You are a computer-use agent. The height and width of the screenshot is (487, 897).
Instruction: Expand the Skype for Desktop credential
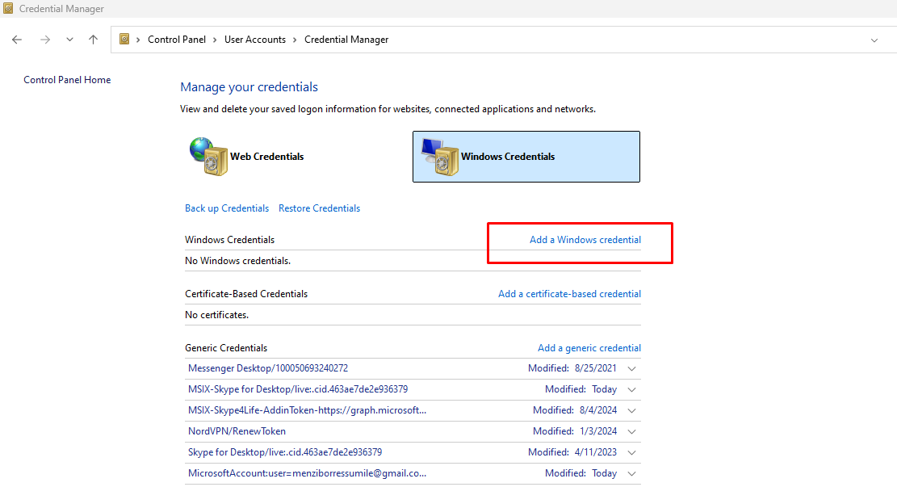[x=631, y=452]
